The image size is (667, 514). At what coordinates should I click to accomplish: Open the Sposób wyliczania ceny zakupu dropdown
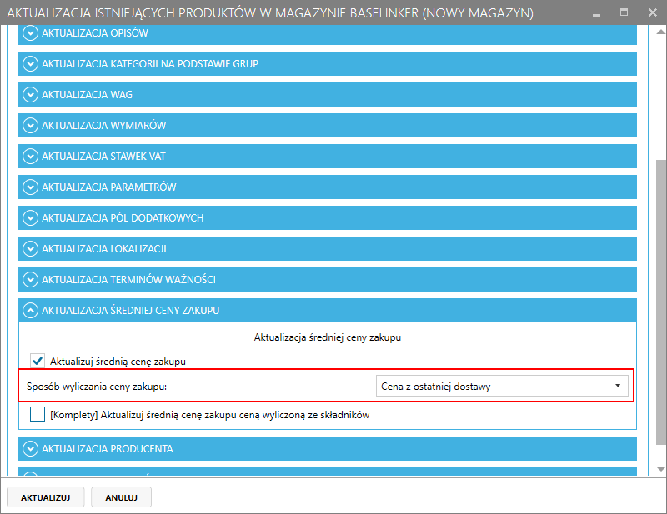tap(502, 386)
